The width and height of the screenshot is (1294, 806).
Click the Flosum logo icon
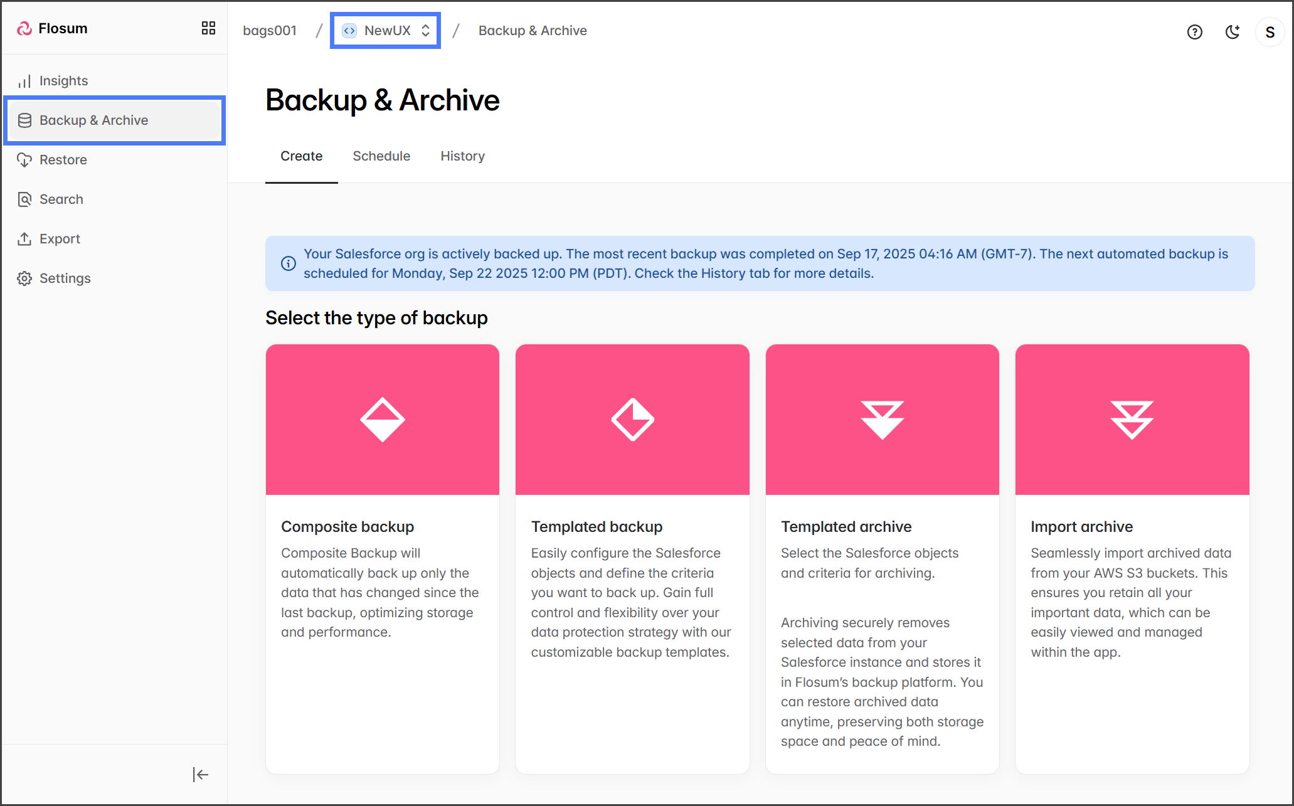click(24, 28)
